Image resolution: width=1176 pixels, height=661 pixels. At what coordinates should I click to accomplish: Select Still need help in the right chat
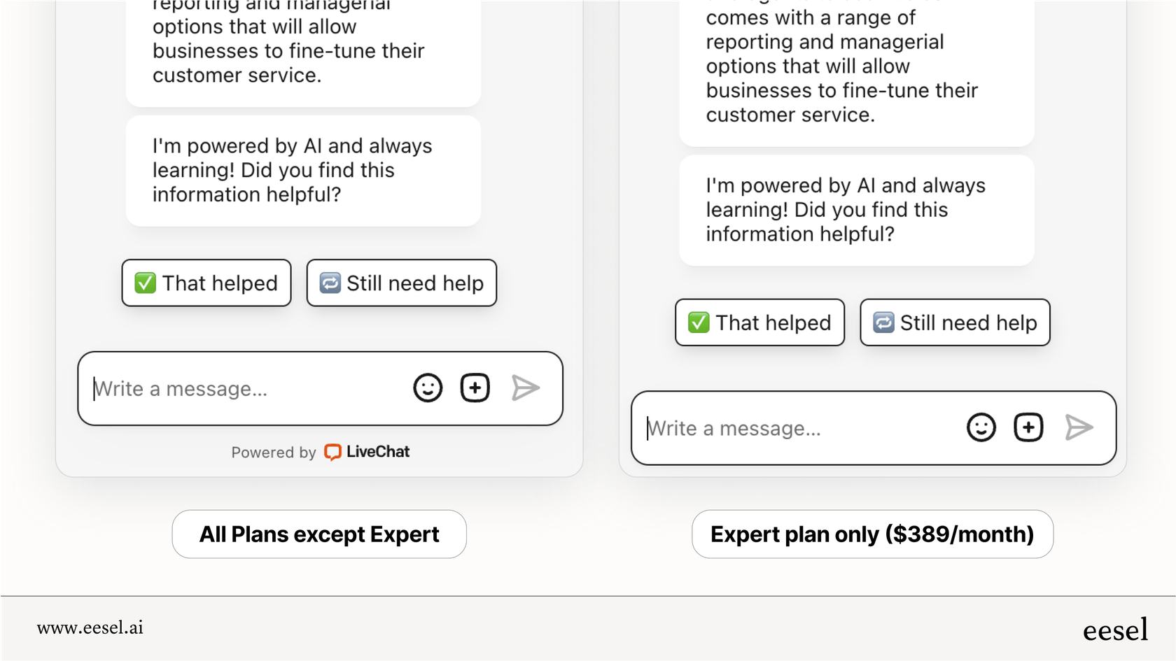(x=954, y=322)
